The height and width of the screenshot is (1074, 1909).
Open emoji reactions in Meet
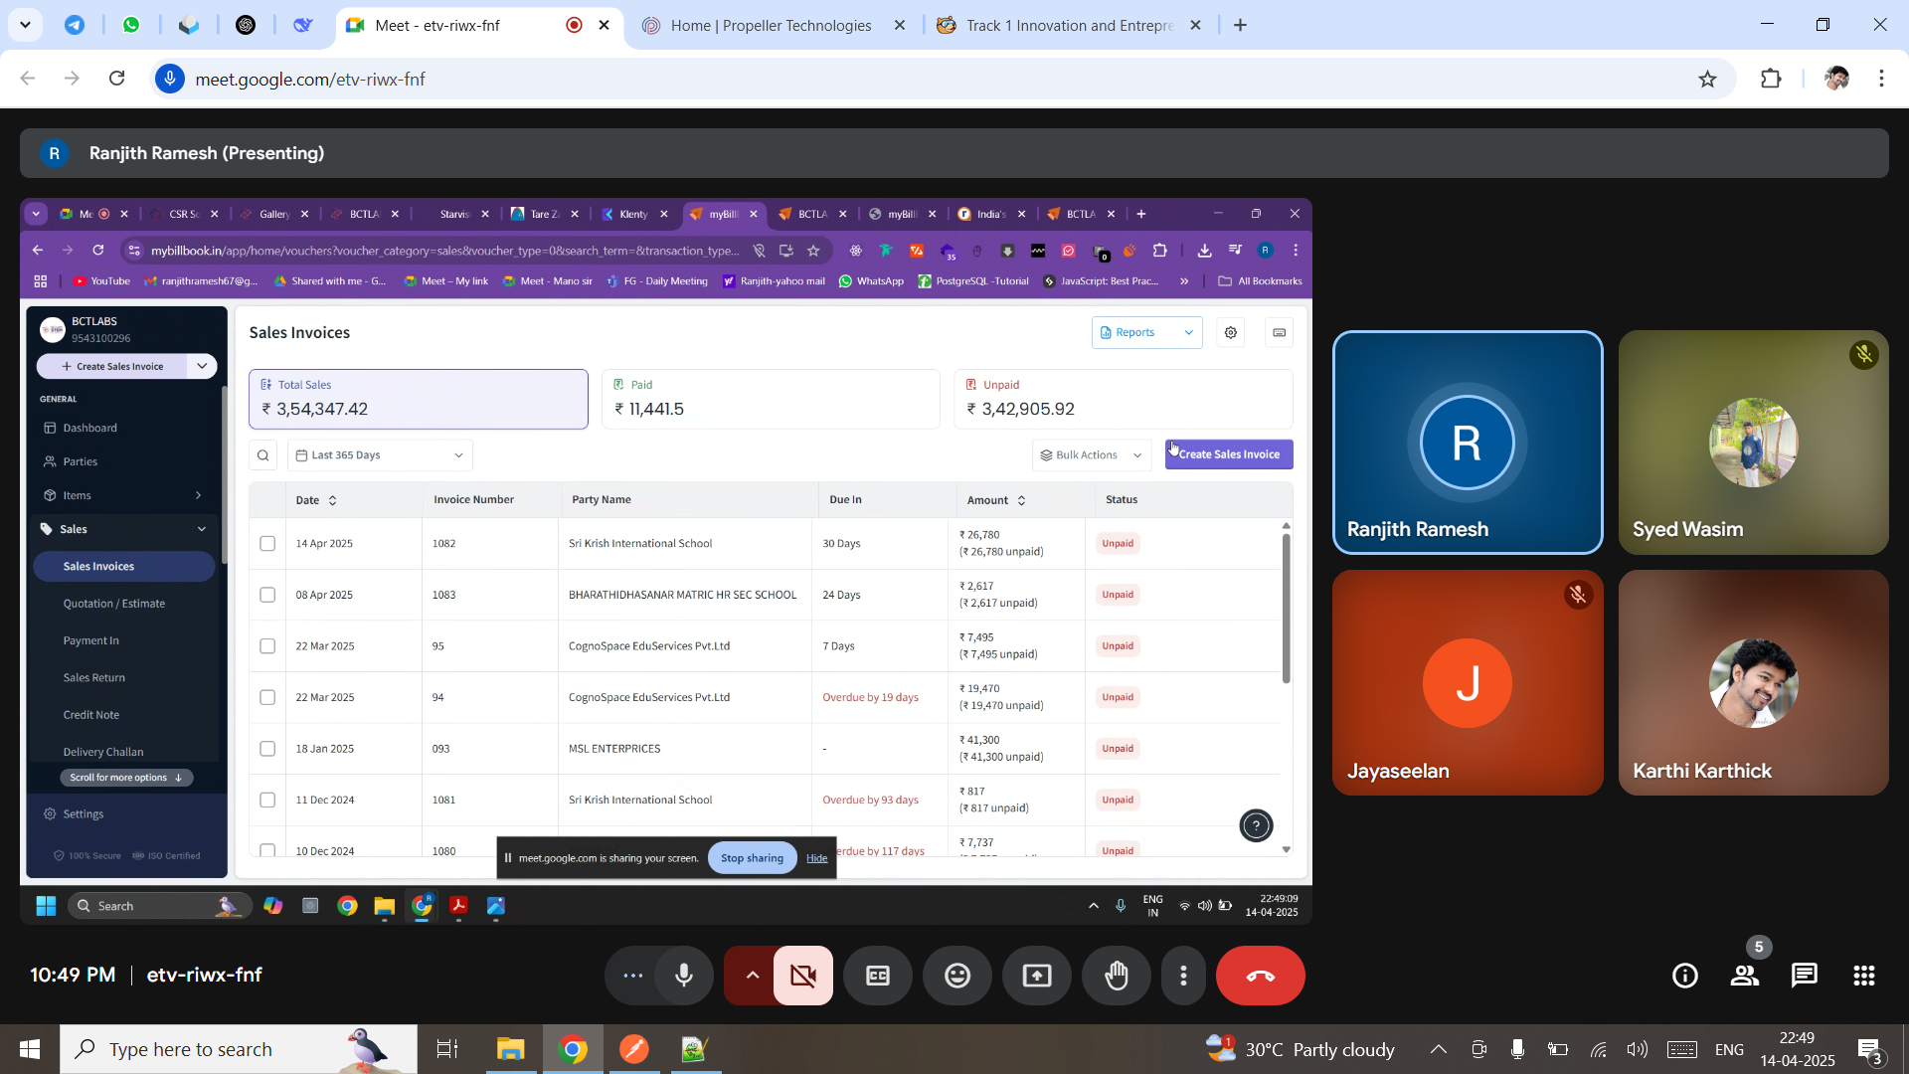[x=957, y=976]
